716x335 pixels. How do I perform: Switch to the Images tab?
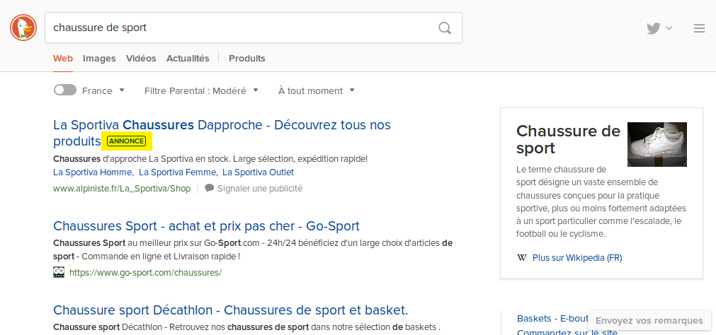(x=99, y=59)
